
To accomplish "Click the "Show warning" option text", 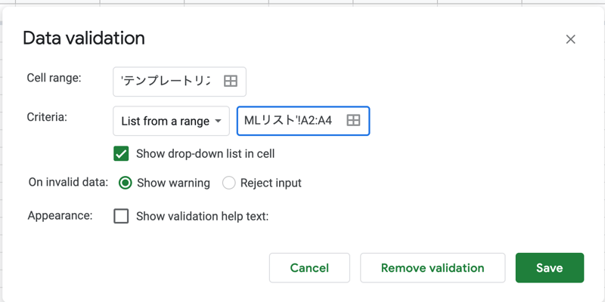I will (x=175, y=183).
